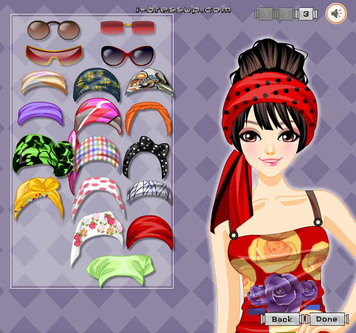Pick the solid red bandana
The image size is (356, 333).
point(150,232)
